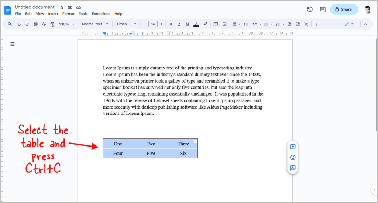Click the print icon in toolbar
The width and height of the screenshot is (378, 203).
tap(36, 24)
